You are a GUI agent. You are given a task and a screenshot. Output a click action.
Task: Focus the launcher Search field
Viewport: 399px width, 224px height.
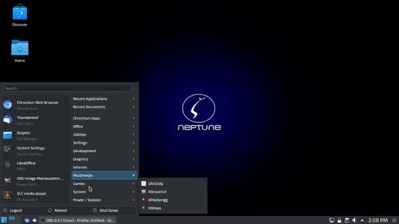pyautogui.click(x=67, y=88)
